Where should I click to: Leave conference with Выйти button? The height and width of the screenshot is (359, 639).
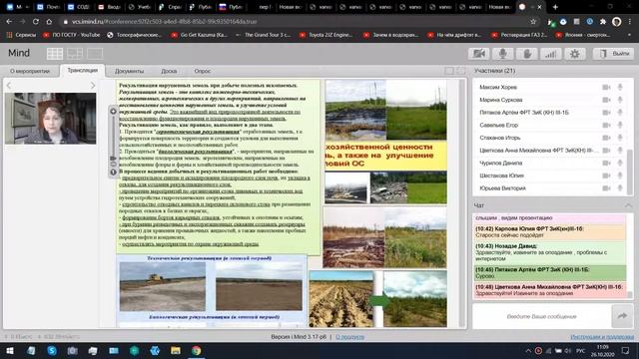[x=614, y=54]
